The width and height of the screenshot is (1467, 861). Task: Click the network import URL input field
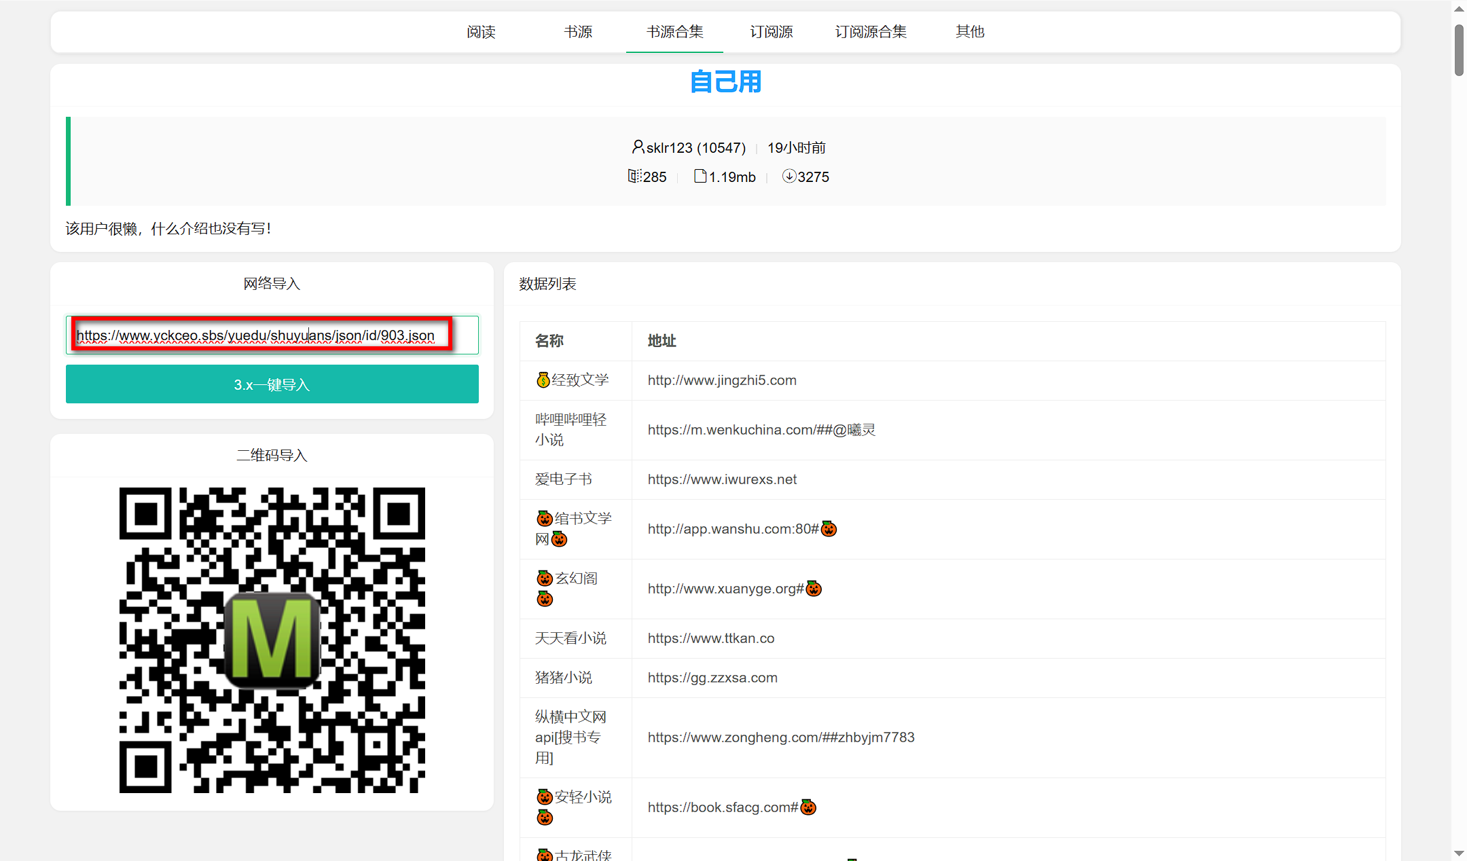pyautogui.click(x=272, y=335)
